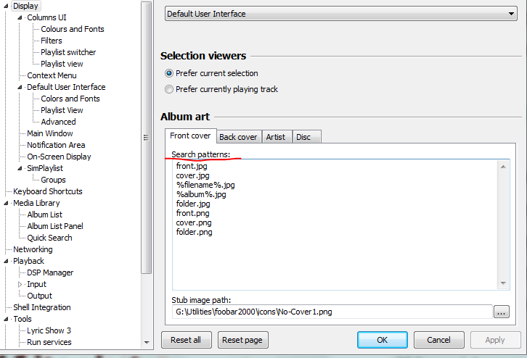Viewport: 527px width, 358px height.
Task: Click the stub image browse button
Action: 501,312
